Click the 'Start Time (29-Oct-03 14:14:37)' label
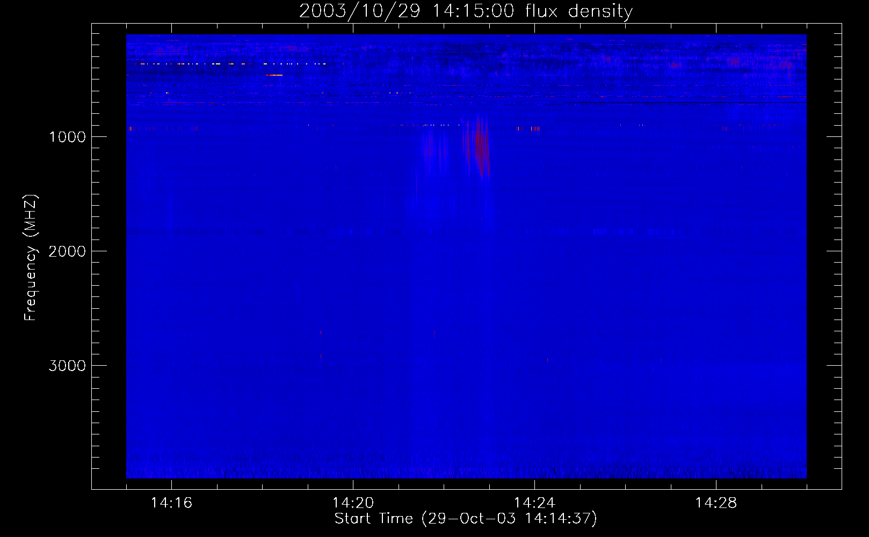Viewport: 869px width, 537px height. [466, 519]
